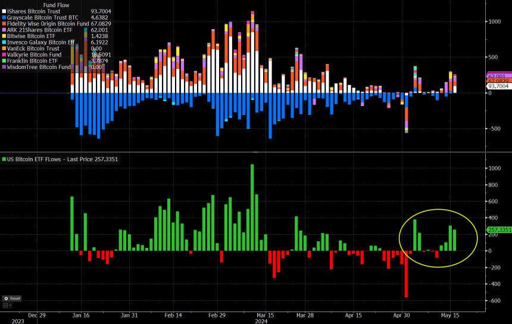
Task: Click the green 257.3351 price axis tag
Action: pyautogui.click(x=499, y=229)
